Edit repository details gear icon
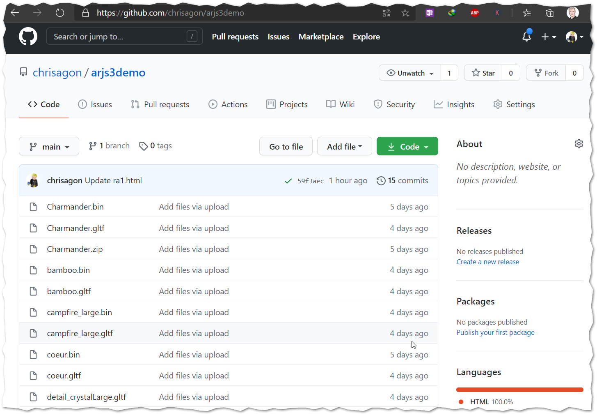Image resolution: width=597 pixels, height=415 pixels. [x=579, y=144]
